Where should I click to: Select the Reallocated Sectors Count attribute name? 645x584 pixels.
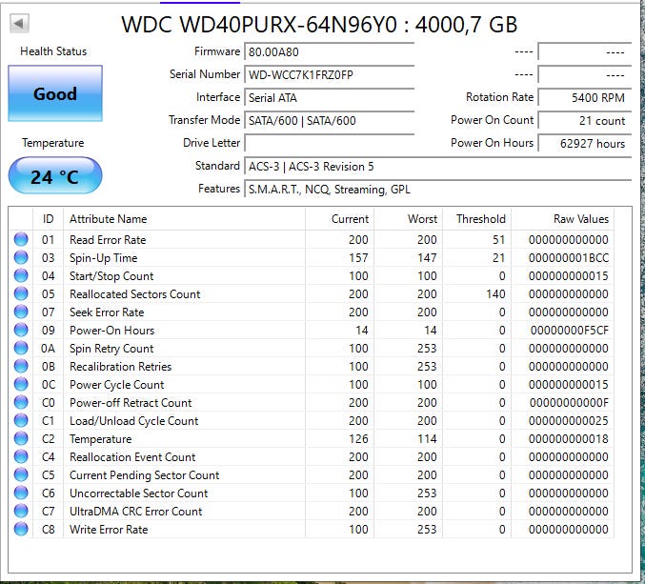[x=135, y=294]
